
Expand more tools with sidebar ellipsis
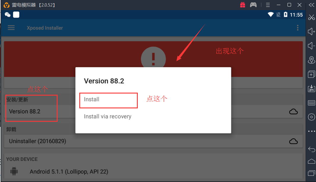tap(311, 131)
